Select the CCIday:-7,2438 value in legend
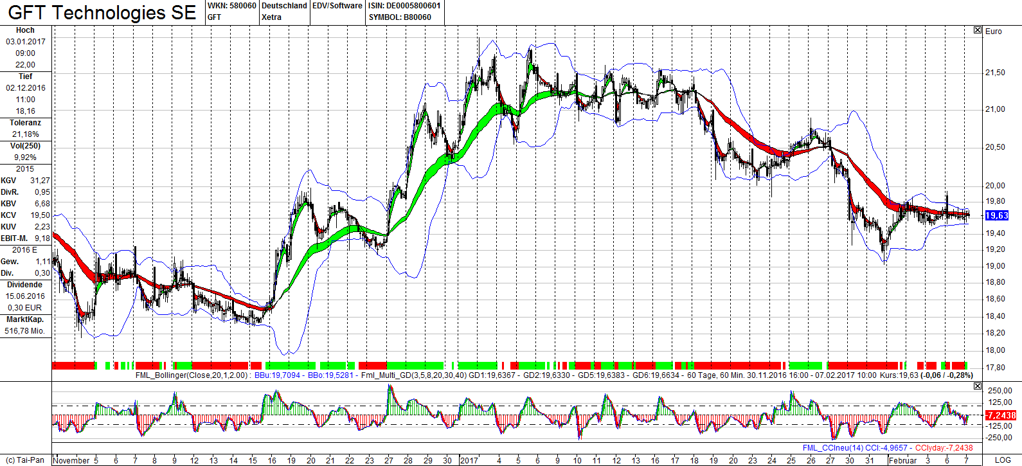The image size is (1022, 466). (944, 448)
